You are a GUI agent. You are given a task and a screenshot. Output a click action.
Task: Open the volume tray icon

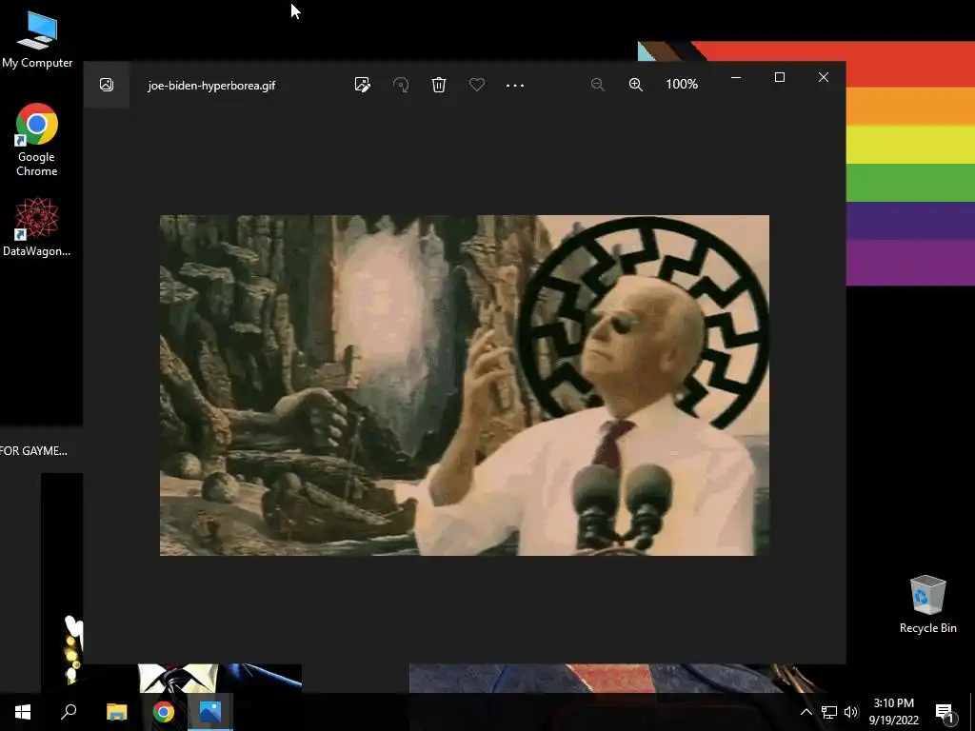tap(851, 712)
